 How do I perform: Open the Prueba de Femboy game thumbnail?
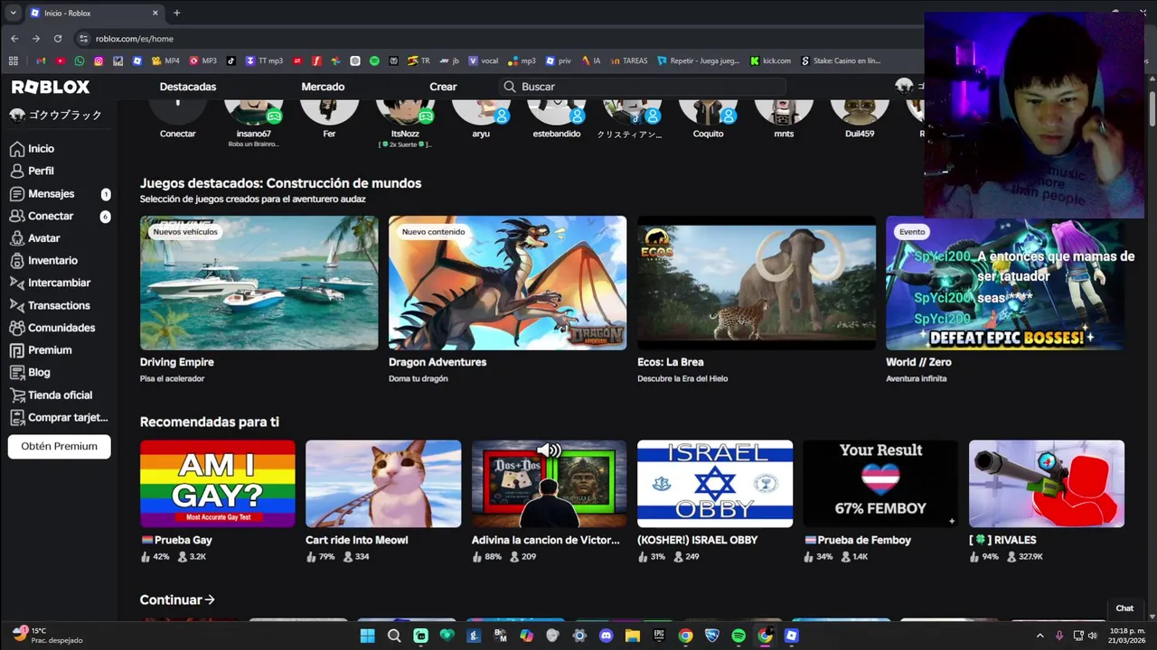pyautogui.click(x=881, y=484)
